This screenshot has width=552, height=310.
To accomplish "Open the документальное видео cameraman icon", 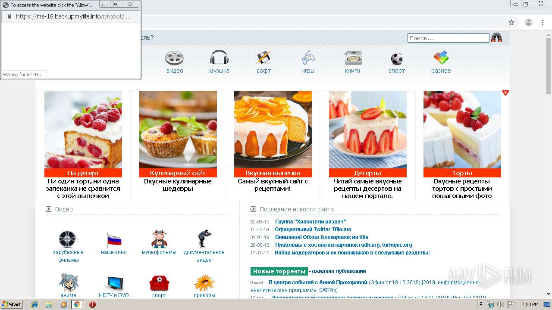I will 204,239.
